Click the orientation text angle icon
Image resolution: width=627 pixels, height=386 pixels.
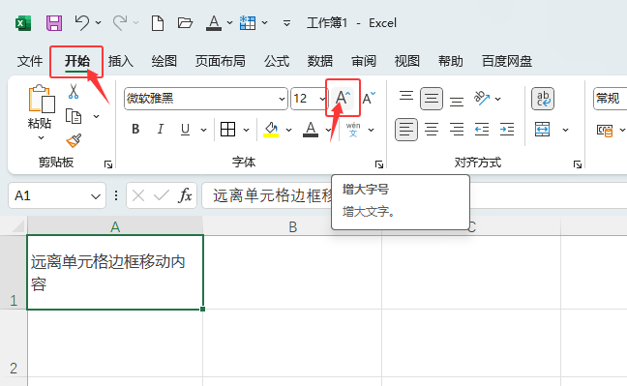click(x=482, y=99)
